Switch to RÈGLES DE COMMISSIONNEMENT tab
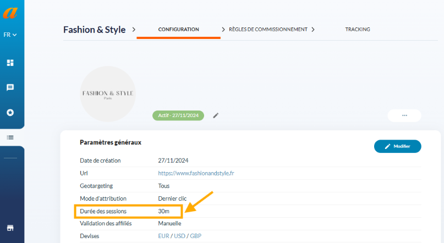Image resolution: width=444 pixels, height=243 pixels. [x=268, y=30]
